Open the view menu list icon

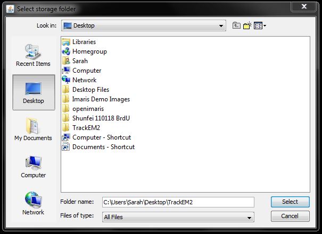[x=260, y=25]
